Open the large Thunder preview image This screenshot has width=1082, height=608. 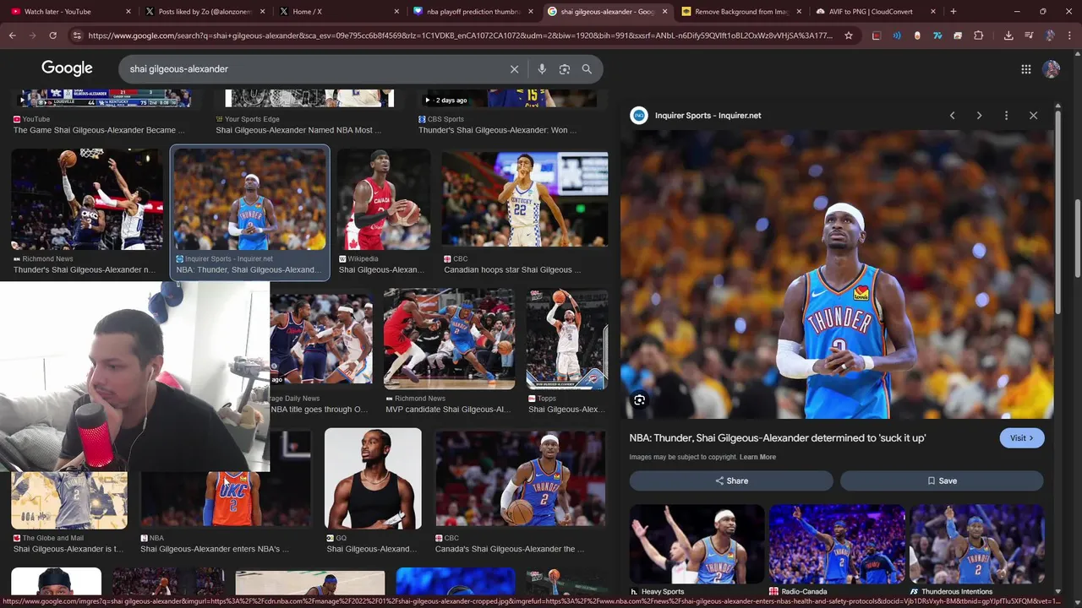pyautogui.click(x=837, y=274)
